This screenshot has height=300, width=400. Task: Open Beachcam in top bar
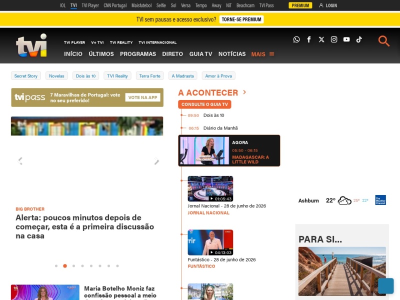tap(245, 5)
